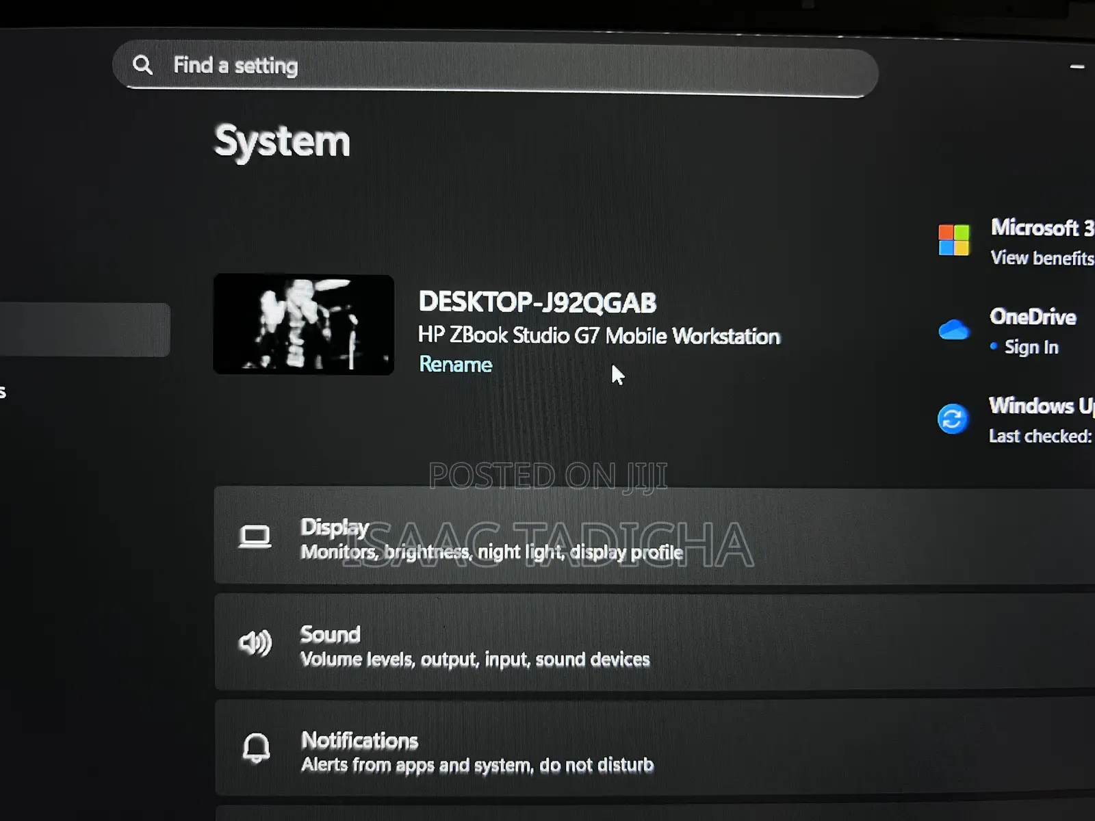
Task: Click Microsoft 365 View benefits link
Action: point(1042,258)
